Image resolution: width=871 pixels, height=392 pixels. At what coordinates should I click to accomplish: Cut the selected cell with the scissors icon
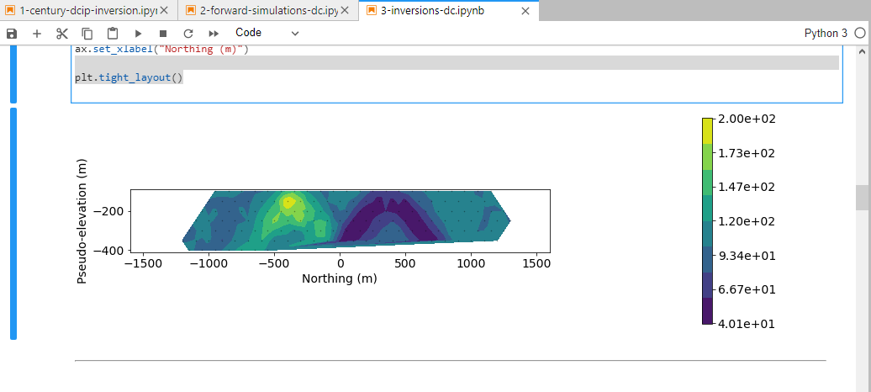[x=61, y=34]
